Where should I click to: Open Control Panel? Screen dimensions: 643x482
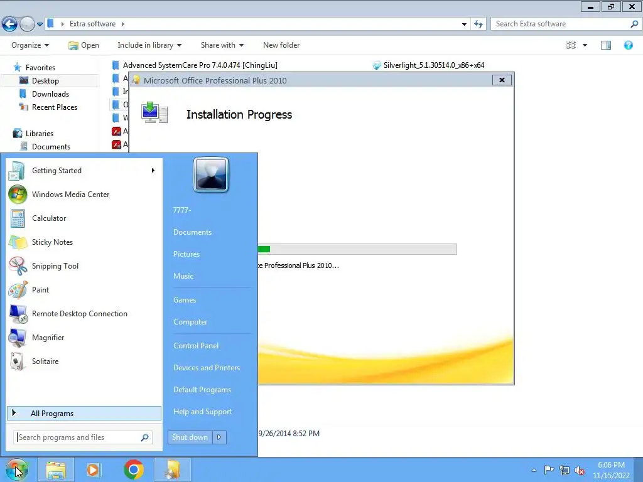196,346
